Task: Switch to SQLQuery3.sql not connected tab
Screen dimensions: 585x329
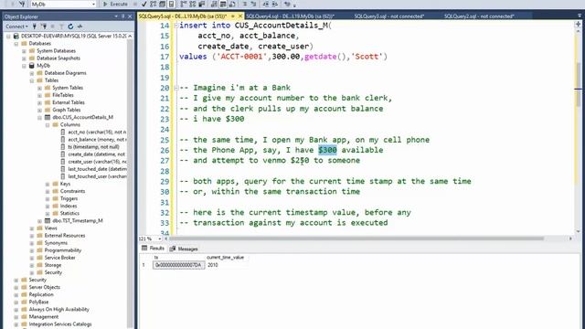Action: [x=389, y=16]
